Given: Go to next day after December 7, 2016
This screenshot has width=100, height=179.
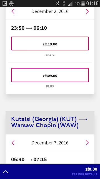Looking at the screenshot, I should coord(87,143).
